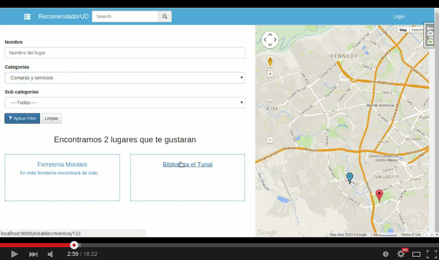Click the Mundo Aventura map point icon

[380, 100]
